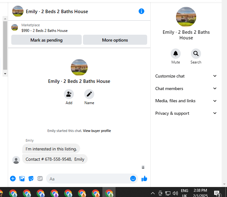Open conversation information icon

tap(141, 11)
